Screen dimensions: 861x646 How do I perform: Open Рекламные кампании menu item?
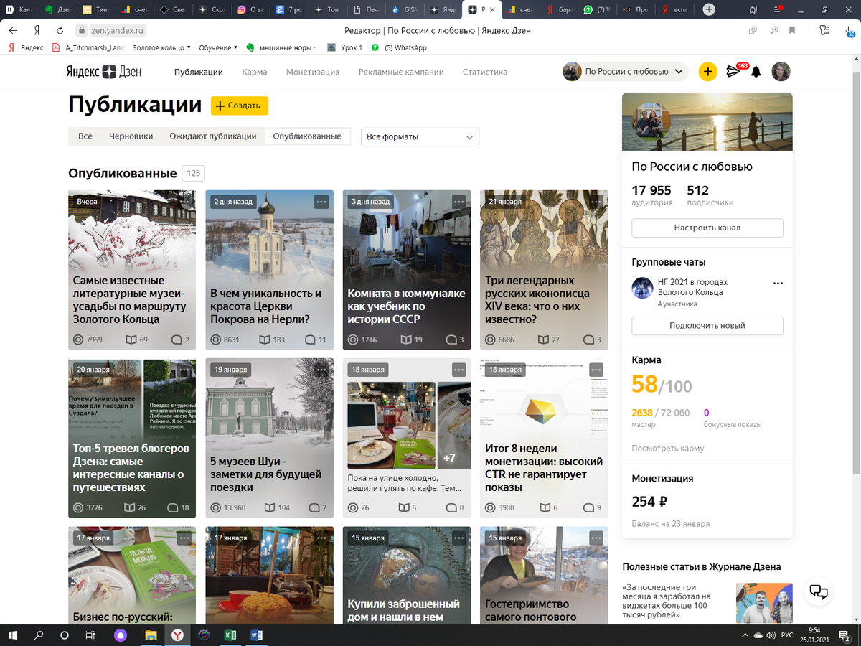pyautogui.click(x=401, y=72)
